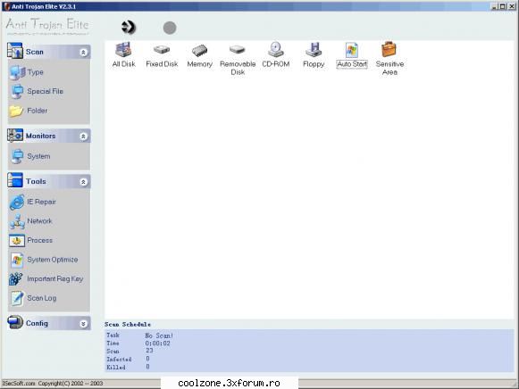
Task: Select Removable Disk scan option
Action: click(x=238, y=60)
